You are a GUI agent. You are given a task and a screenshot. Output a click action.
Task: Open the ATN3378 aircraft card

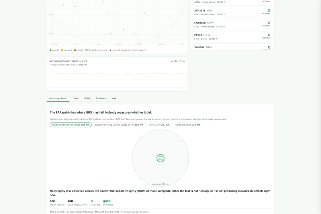point(232,12)
